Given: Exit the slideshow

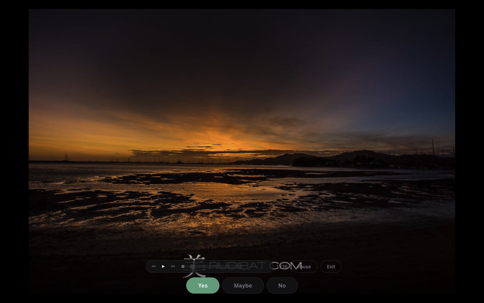Looking at the screenshot, I should 331,267.
